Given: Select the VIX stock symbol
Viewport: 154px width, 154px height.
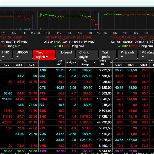Looking at the screenshot, I should (42, 140).
